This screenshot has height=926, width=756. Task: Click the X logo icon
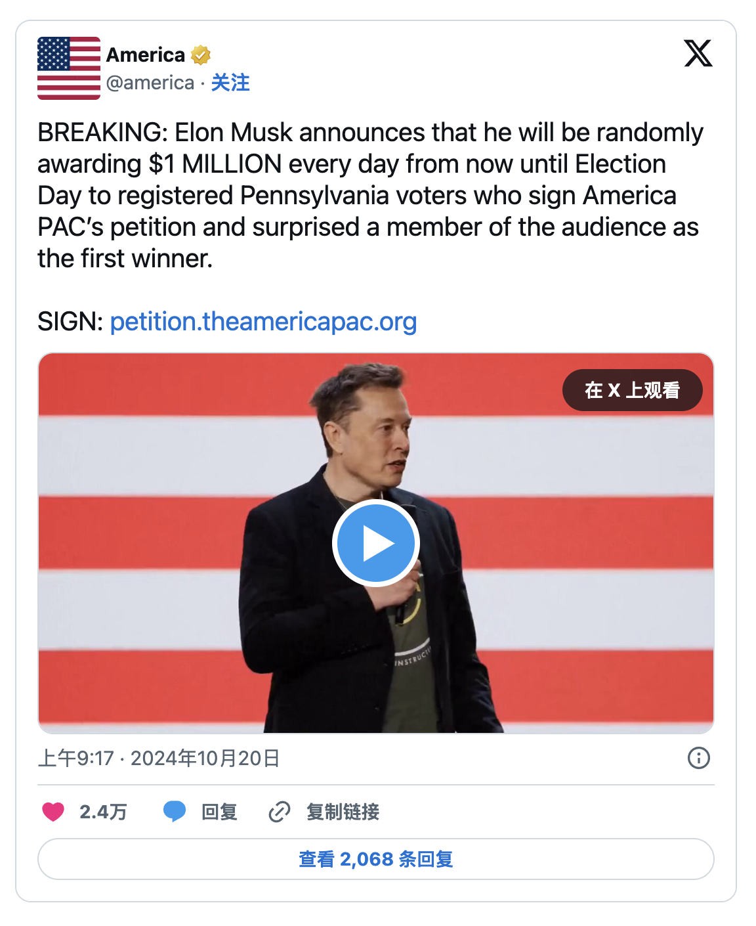click(x=698, y=53)
